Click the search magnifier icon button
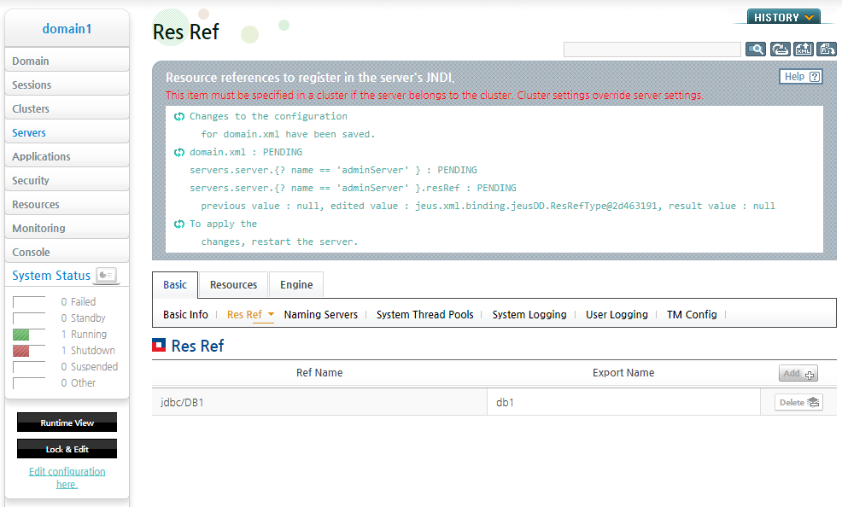 [756, 50]
